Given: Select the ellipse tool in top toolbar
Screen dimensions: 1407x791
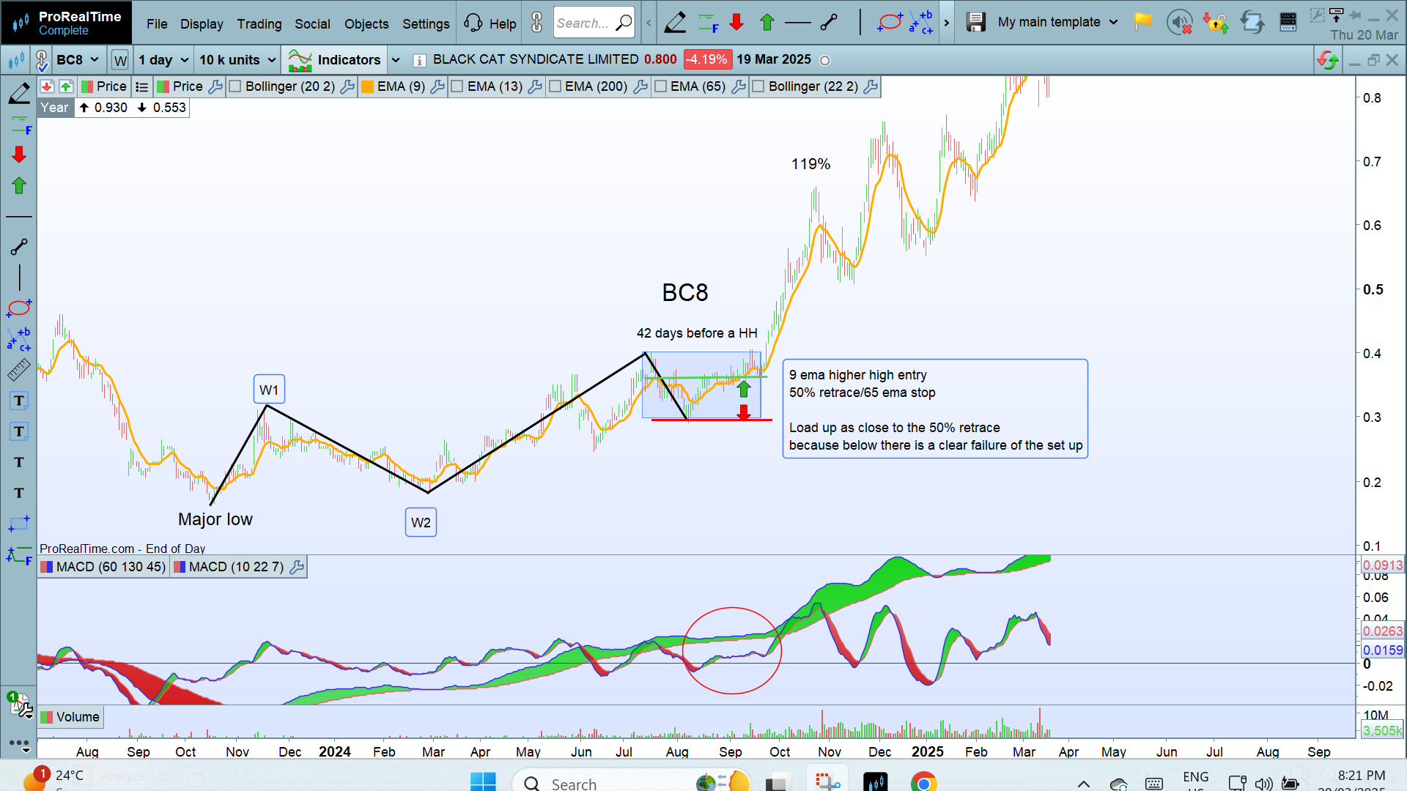Looking at the screenshot, I should click(890, 23).
